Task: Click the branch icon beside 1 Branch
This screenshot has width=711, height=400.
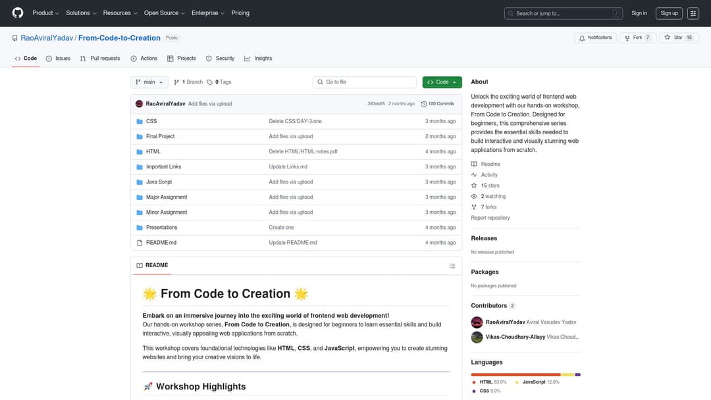Action: [176, 82]
